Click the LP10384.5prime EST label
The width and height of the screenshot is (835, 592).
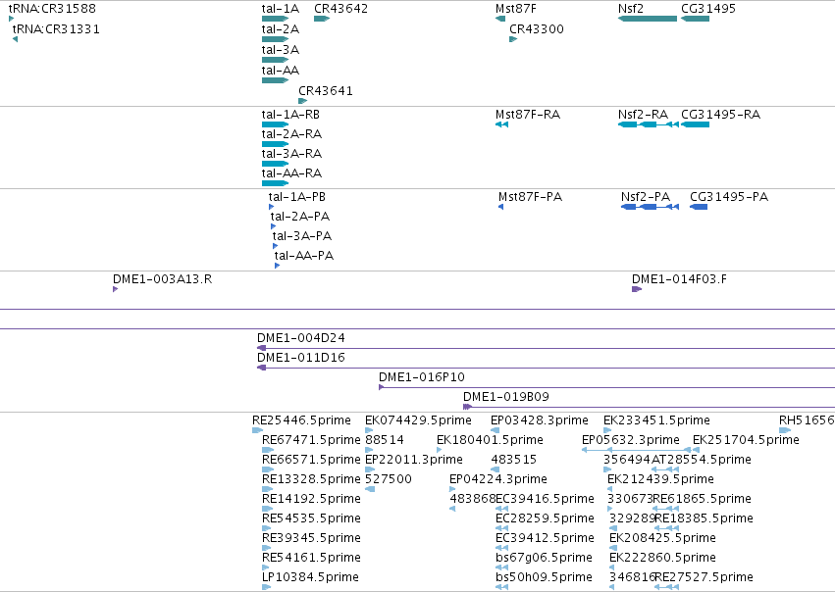pos(310,577)
